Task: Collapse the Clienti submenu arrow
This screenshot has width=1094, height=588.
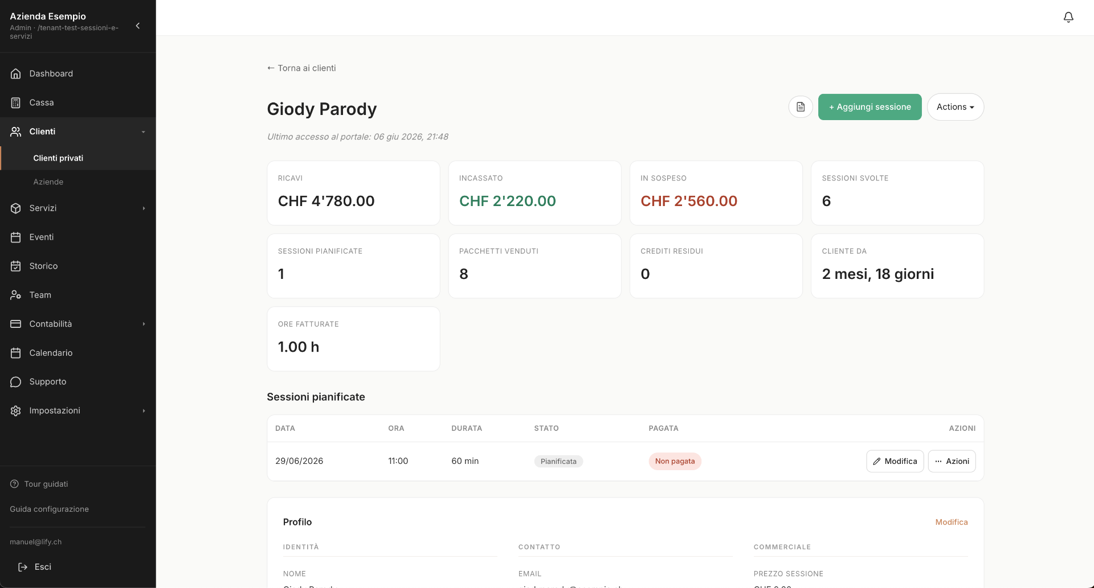Action: coord(144,132)
